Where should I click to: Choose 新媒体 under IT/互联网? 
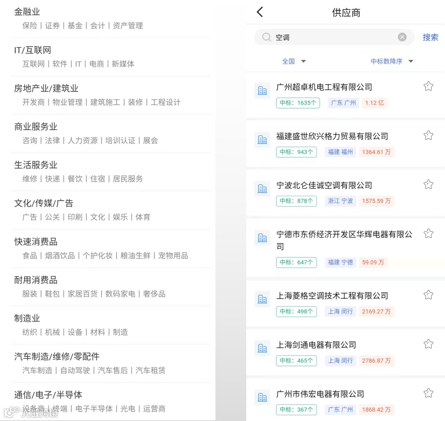[123, 64]
